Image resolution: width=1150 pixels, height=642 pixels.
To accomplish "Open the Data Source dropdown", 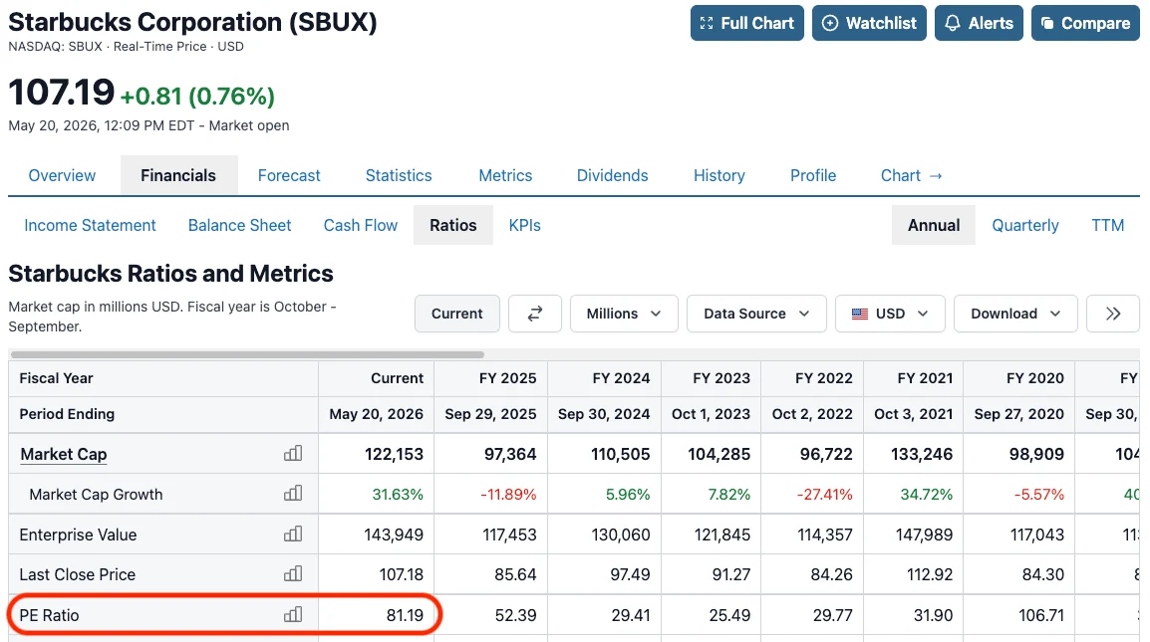I will point(756,314).
